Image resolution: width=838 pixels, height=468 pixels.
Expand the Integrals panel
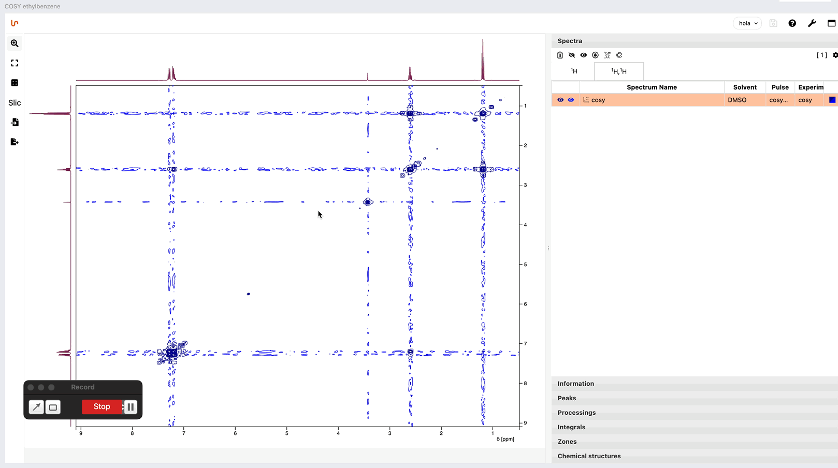pos(695,427)
